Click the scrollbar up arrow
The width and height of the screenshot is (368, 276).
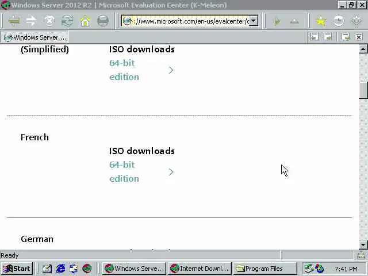click(x=363, y=49)
